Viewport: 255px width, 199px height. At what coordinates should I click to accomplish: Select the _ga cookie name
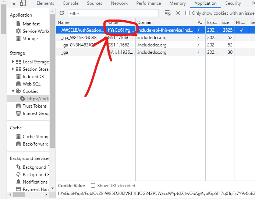tap(65, 52)
